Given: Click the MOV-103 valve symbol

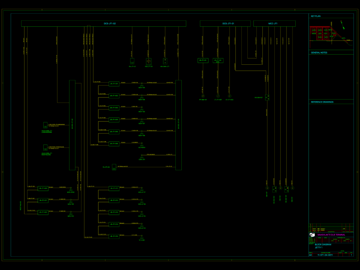Looking at the screenshot, I should click(142, 108).
